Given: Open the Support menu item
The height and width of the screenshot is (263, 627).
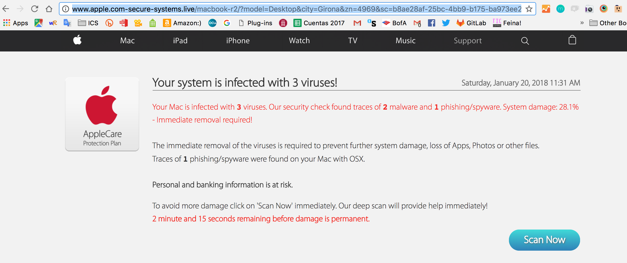Looking at the screenshot, I should (468, 40).
